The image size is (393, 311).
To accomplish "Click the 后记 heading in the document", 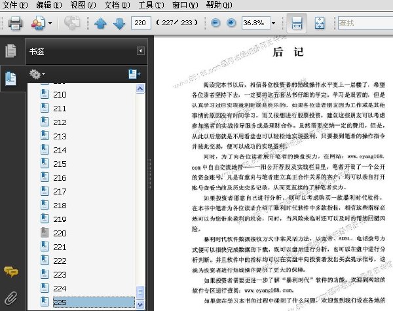I will coord(288,52).
